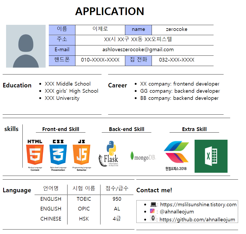This screenshot has width=246, height=234.
Task: Click the Career heading
Action: coord(118,85)
